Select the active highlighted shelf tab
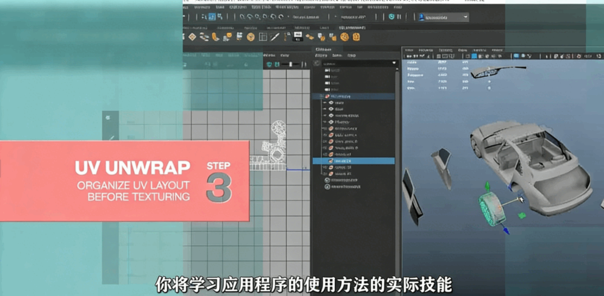 click(x=352, y=28)
